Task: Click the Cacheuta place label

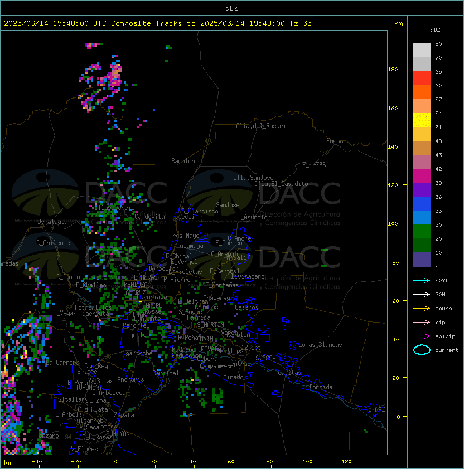Action: coord(96,314)
